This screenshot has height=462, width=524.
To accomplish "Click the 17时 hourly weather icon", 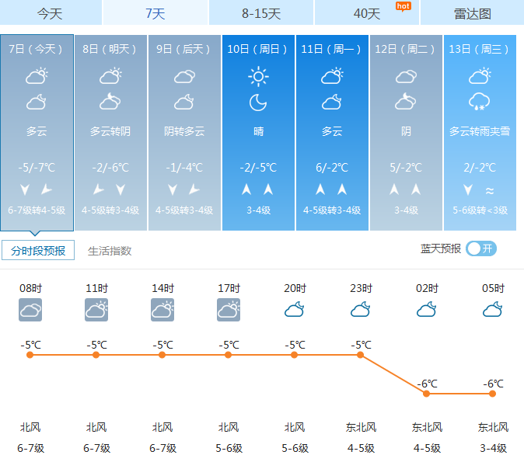I will click(229, 310).
